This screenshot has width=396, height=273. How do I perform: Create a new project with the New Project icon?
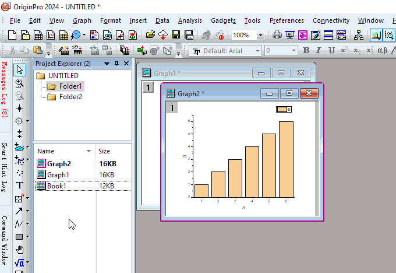click(12, 36)
